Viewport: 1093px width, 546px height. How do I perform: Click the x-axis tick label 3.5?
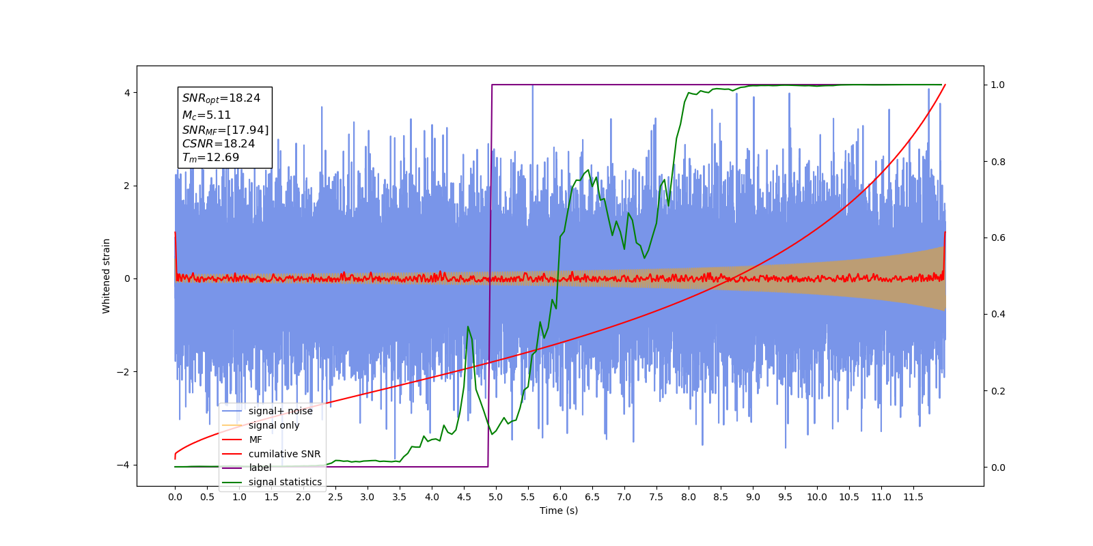(400, 497)
